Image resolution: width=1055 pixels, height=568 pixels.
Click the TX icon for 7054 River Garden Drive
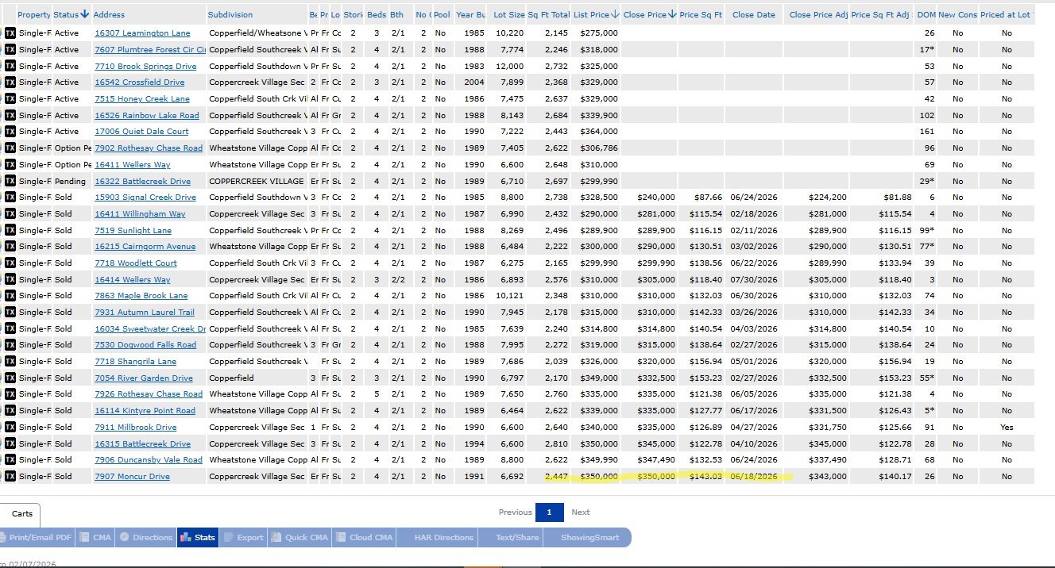[10, 378]
